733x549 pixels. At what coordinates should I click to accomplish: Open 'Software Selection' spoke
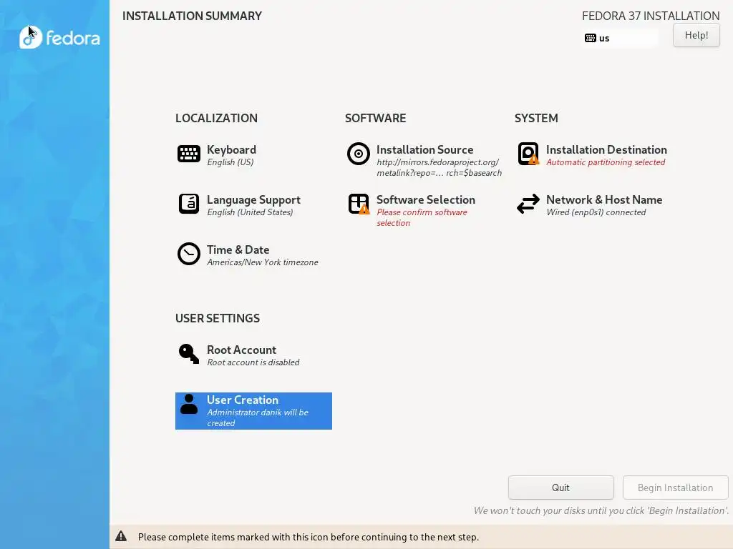[x=426, y=200]
